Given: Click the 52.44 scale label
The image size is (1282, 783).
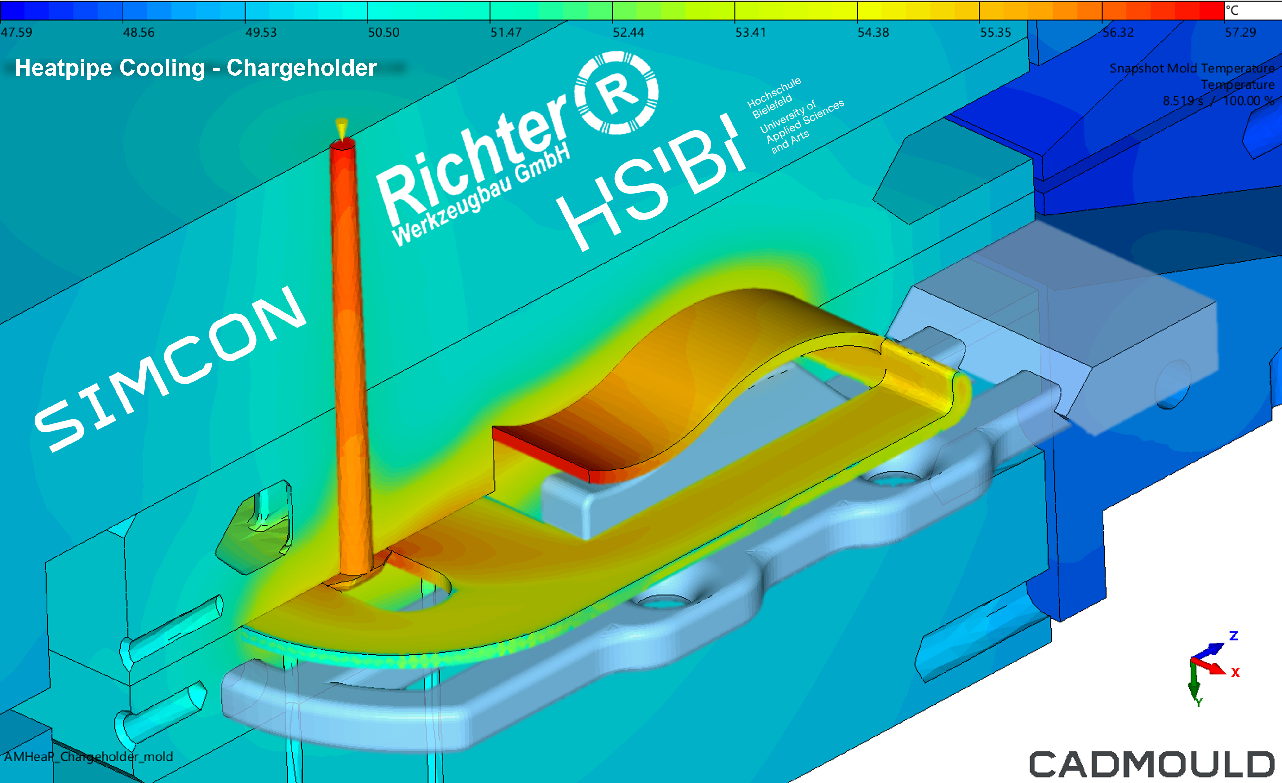Looking at the screenshot, I should point(629,32).
